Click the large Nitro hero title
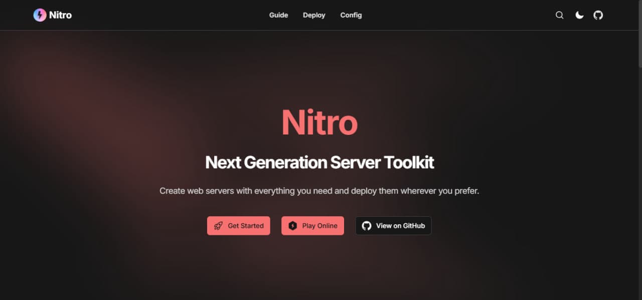The image size is (642, 300). click(x=319, y=122)
